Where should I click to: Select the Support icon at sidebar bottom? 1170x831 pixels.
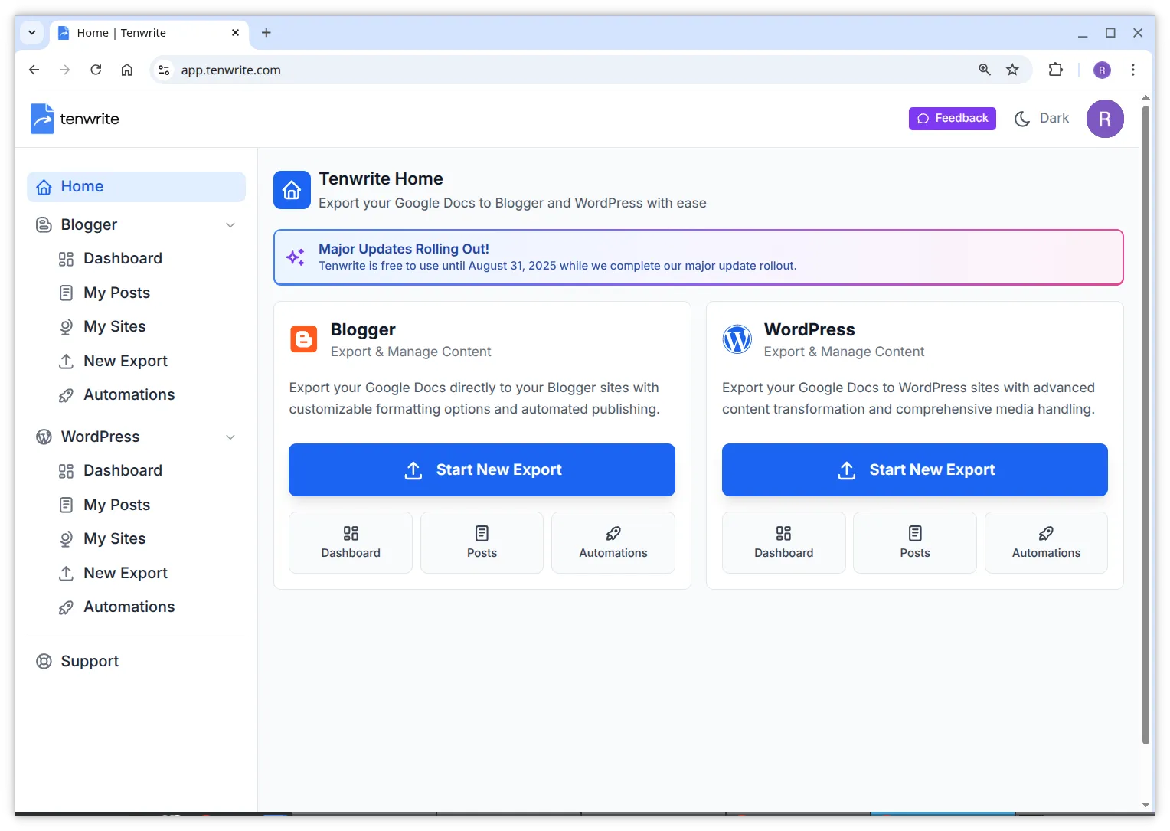[x=43, y=660]
